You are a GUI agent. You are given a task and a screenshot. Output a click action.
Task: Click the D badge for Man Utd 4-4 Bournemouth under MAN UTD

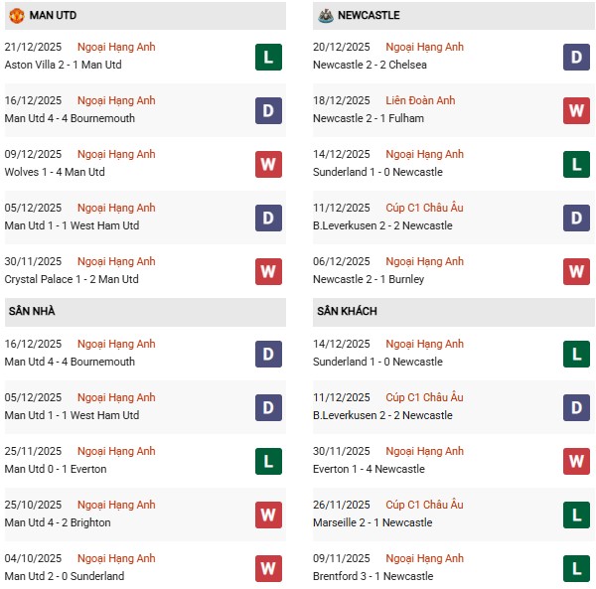tap(268, 110)
